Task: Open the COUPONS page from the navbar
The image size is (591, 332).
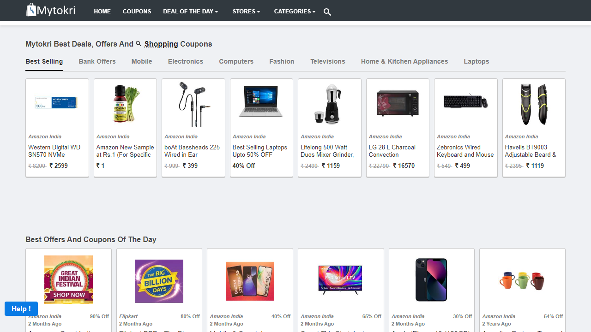Action: (137, 12)
